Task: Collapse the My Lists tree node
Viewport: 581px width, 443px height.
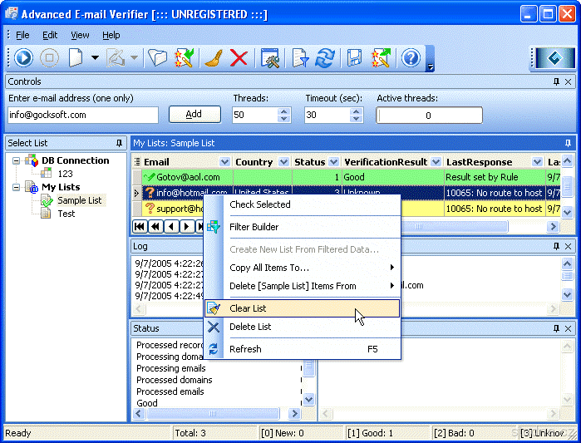Action: click(x=17, y=187)
